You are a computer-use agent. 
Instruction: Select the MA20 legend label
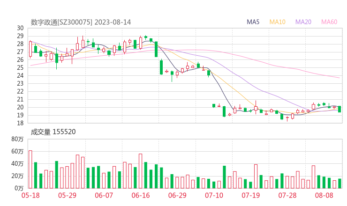coord(303,22)
